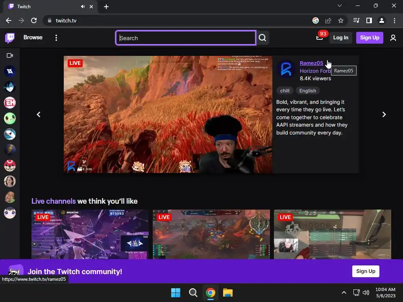
Task: Close the Twitch tab
Action: point(91,7)
